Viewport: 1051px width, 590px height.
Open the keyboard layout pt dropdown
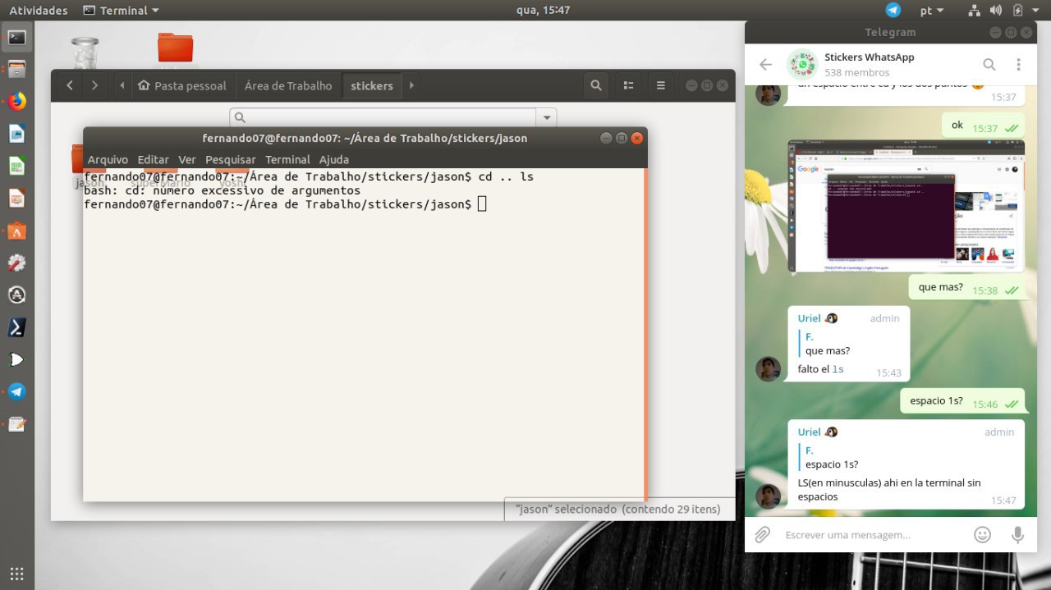coord(932,10)
